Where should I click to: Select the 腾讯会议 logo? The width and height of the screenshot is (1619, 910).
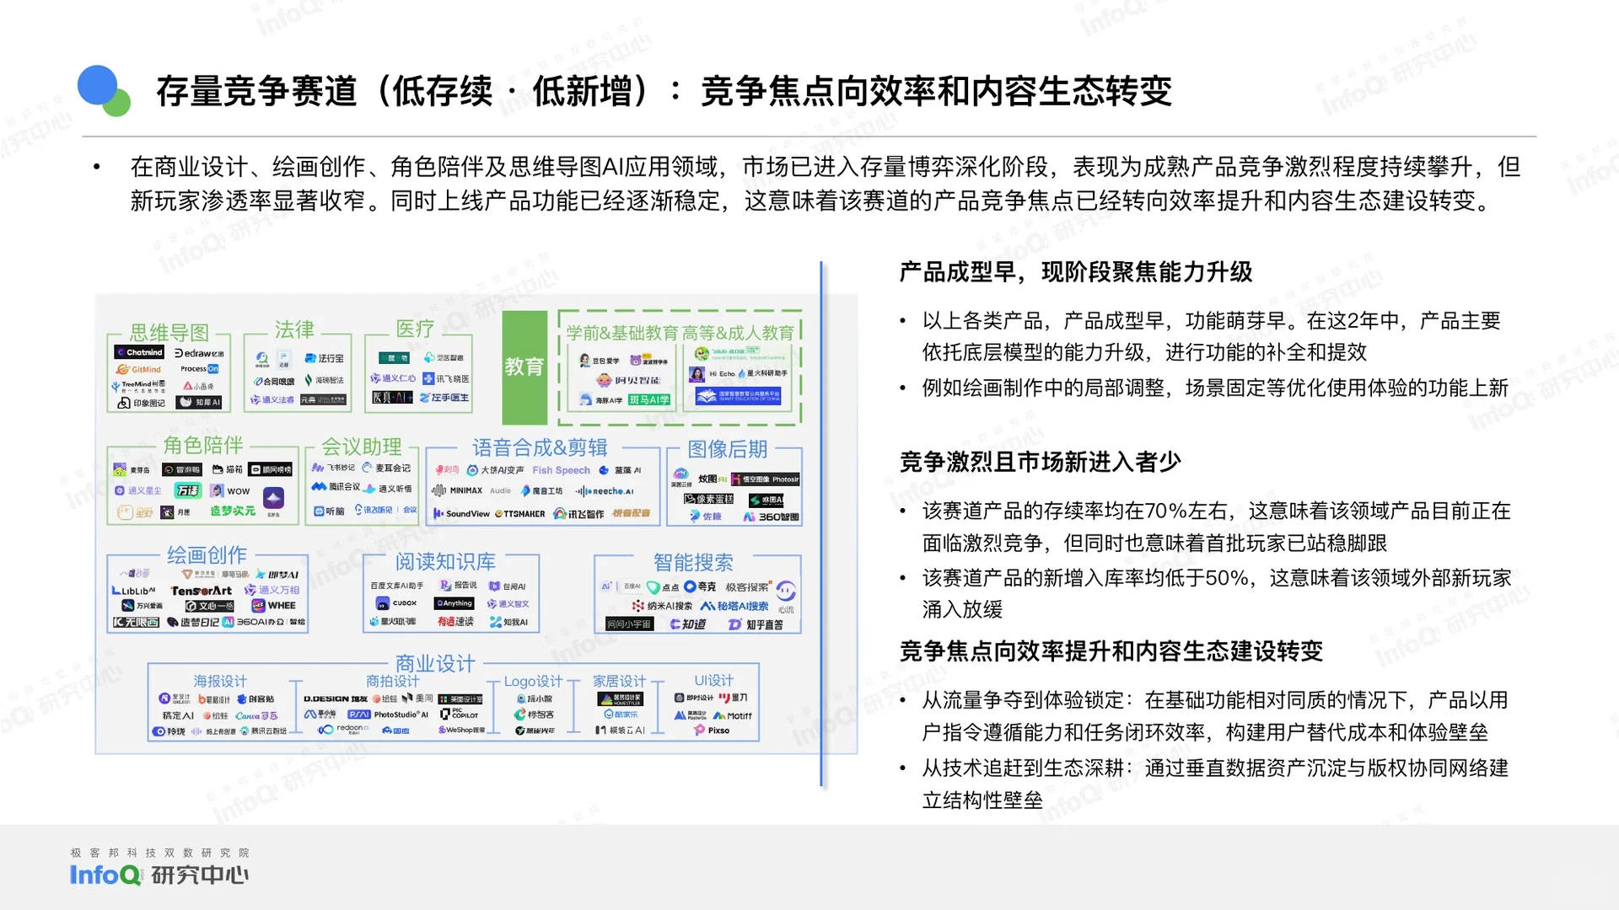click(x=336, y=487)
